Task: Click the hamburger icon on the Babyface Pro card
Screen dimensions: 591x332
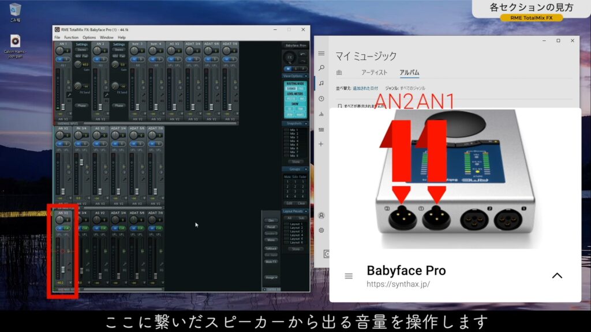Action: 349,276
